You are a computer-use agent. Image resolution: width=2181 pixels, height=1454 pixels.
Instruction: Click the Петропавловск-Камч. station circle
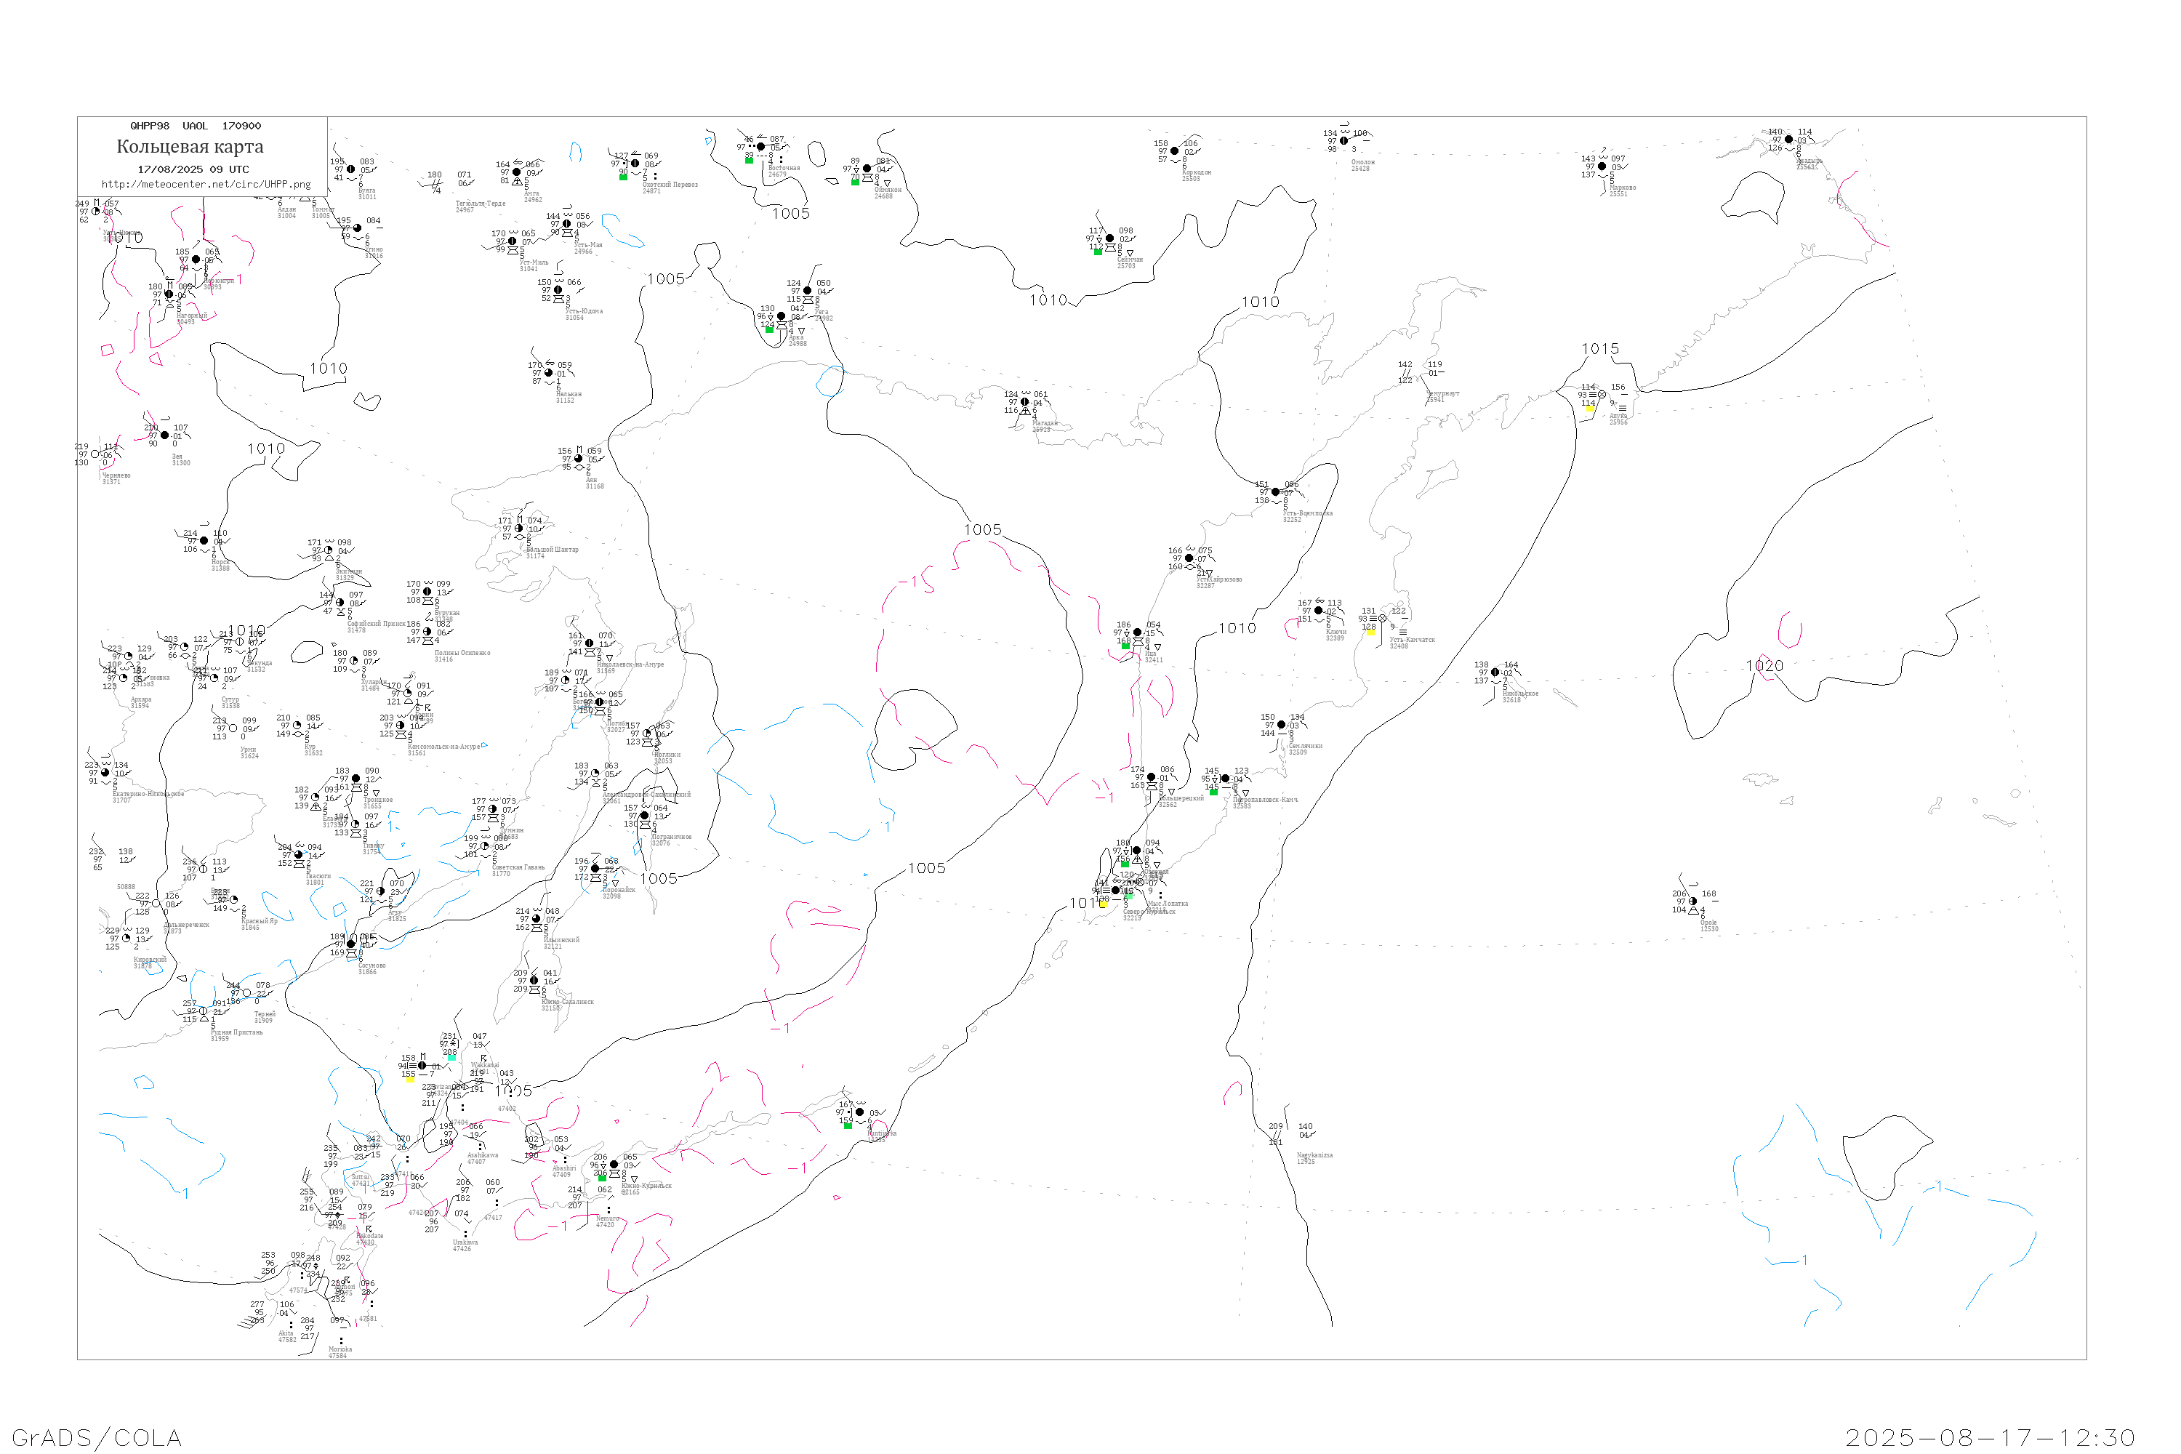coord(1225,779)
